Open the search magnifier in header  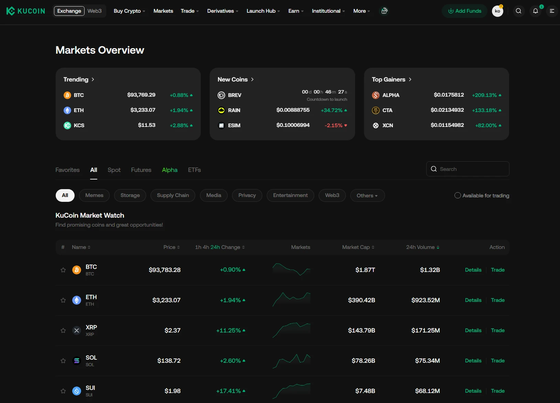coord(518,11)
